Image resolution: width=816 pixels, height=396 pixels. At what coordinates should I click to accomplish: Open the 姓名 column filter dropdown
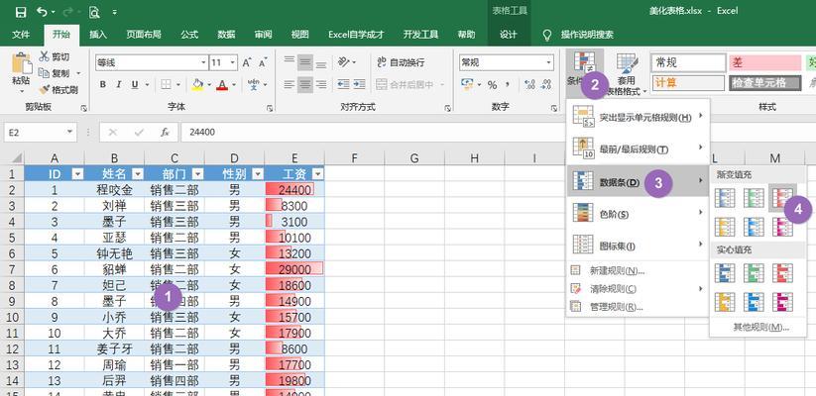pos(138,174)
